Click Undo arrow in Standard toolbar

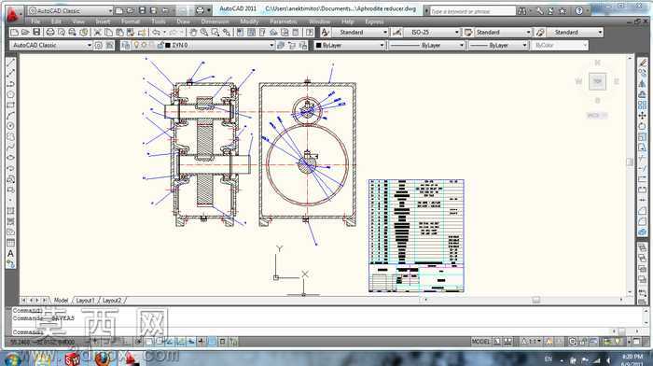point(156,32)
